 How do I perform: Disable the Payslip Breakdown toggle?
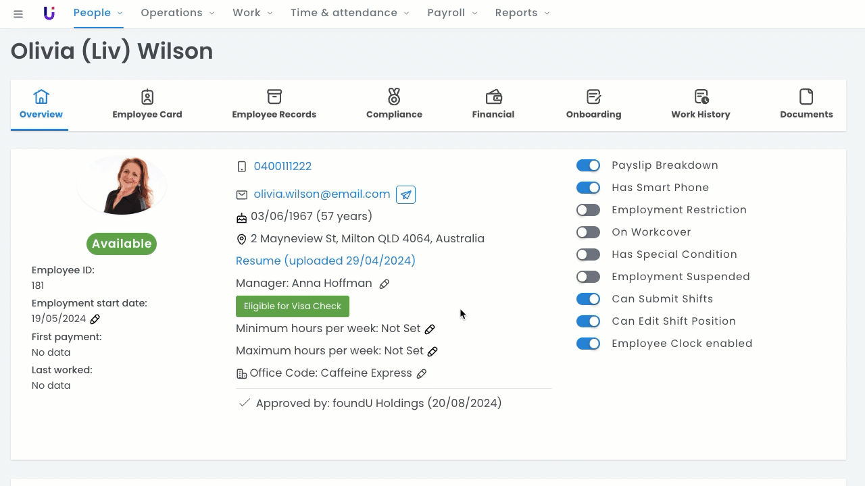(x=588, y=165)
